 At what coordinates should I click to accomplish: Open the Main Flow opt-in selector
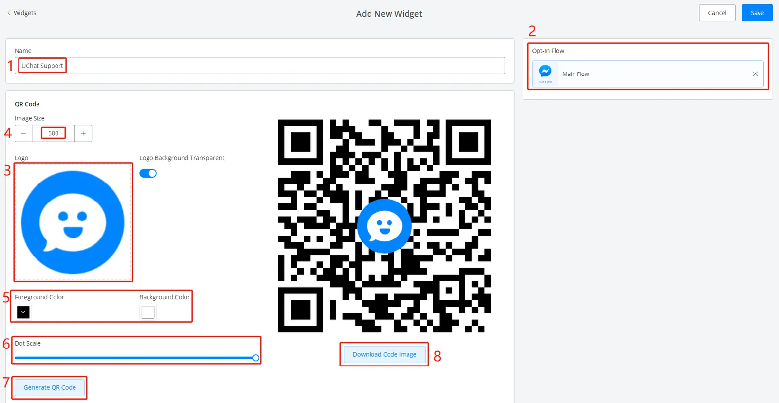tap(648, 74)
